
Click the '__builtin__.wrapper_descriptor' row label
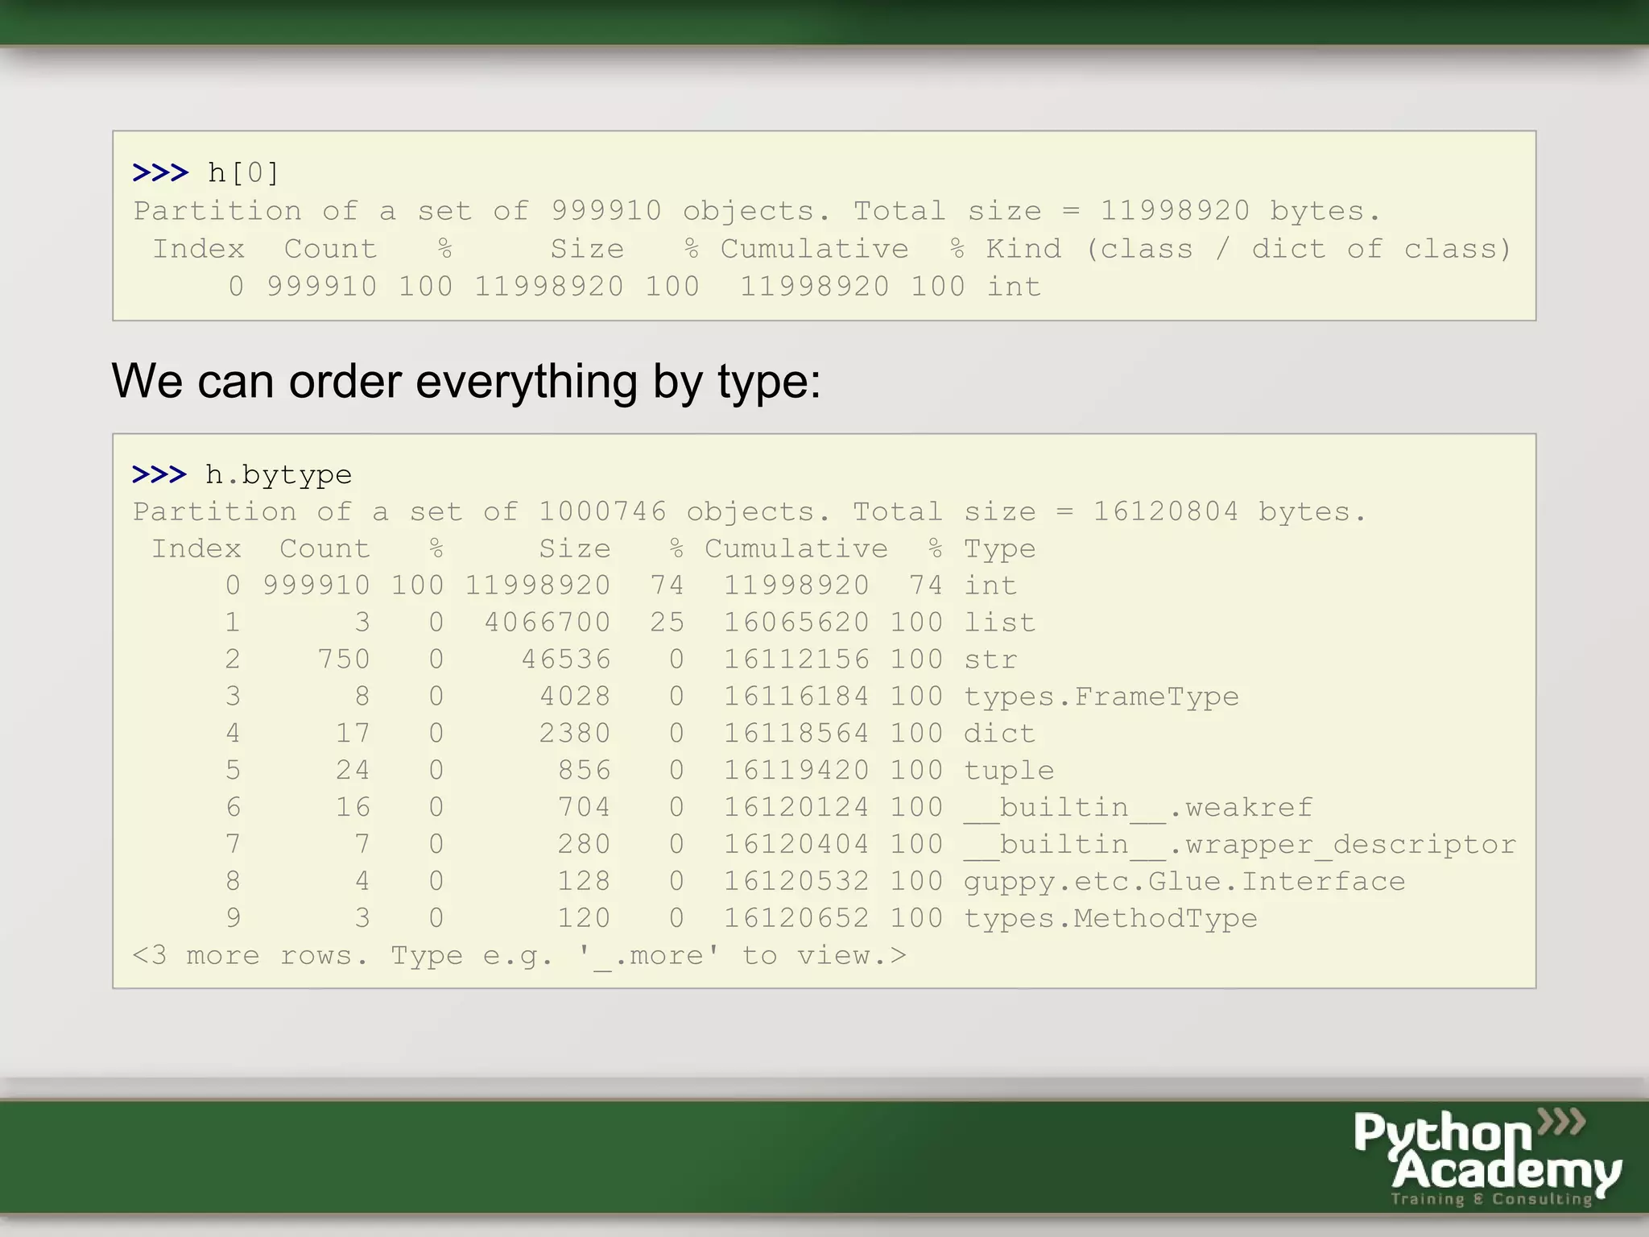(1240, 844)
